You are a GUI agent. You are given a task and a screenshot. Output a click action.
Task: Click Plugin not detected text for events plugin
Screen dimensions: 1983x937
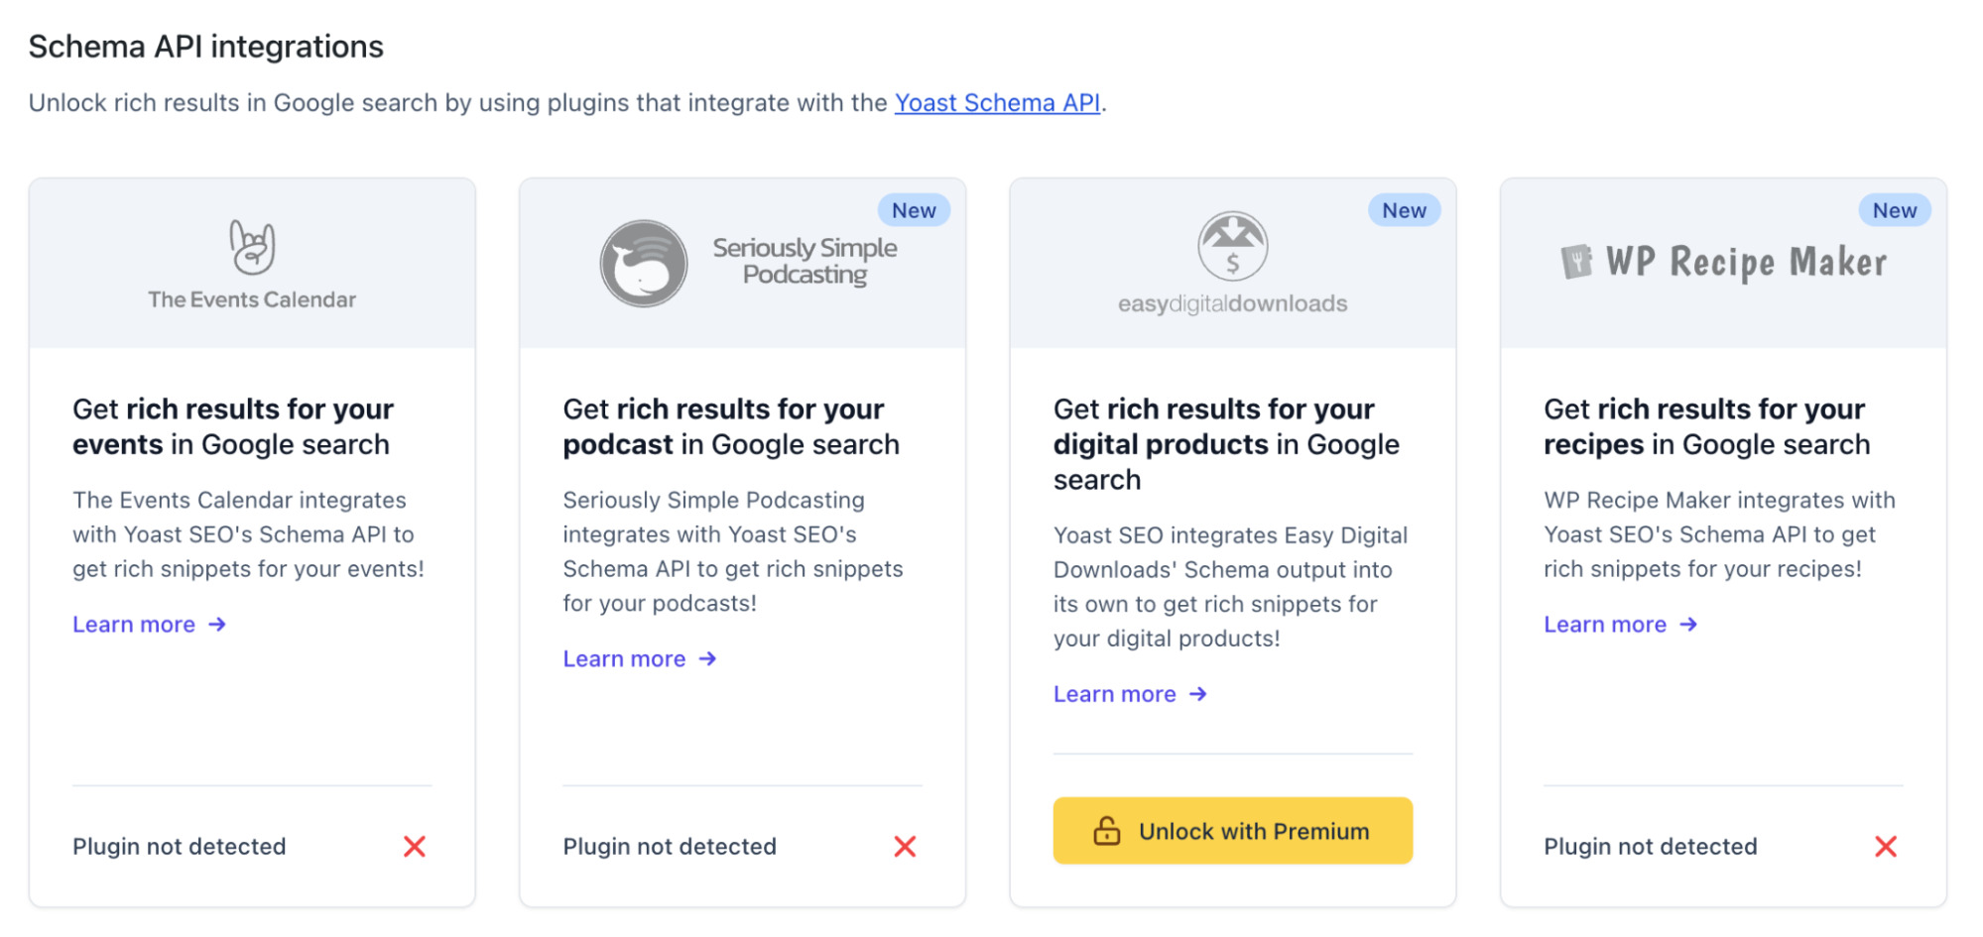point(179,846)
